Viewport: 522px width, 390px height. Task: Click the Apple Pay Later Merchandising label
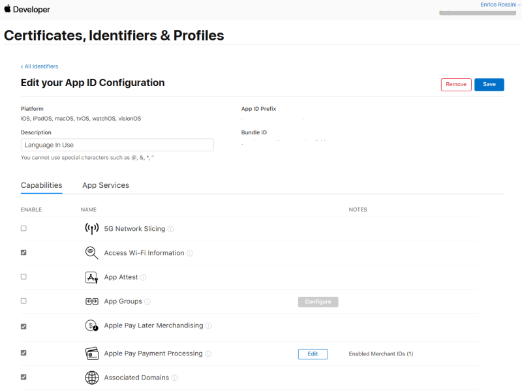pos(153,325)
